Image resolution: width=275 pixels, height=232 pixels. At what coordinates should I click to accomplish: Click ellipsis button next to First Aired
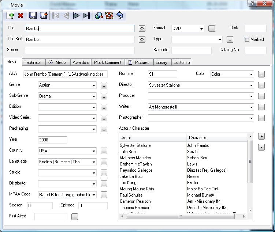(x=75, y=217)
